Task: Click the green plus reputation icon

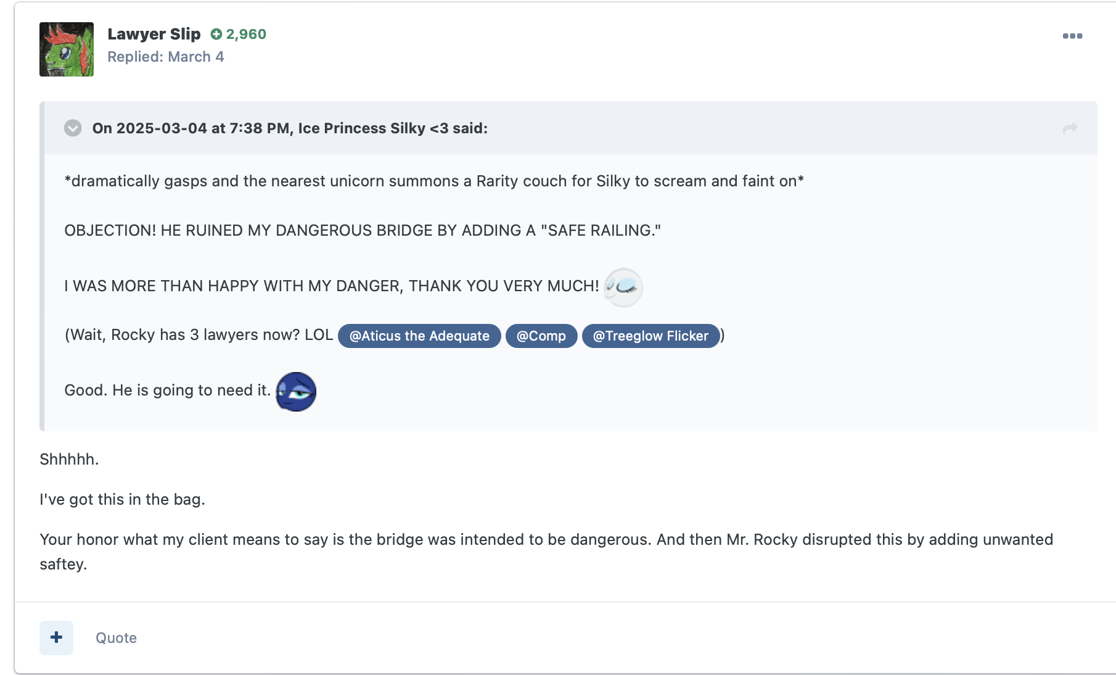Action: (x=216, y=35)
